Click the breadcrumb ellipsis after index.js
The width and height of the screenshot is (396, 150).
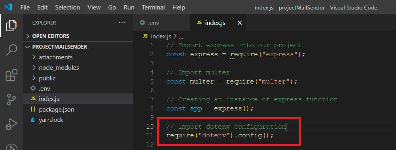click(x=181, y=37)
